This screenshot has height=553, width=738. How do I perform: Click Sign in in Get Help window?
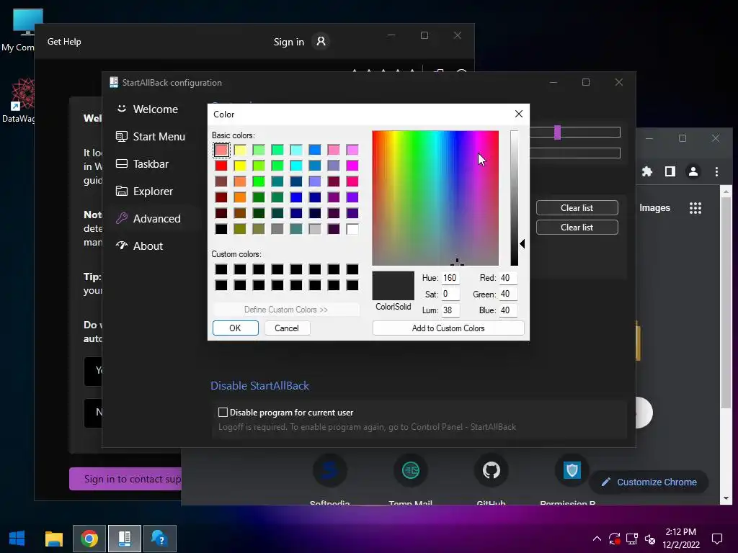289,42
